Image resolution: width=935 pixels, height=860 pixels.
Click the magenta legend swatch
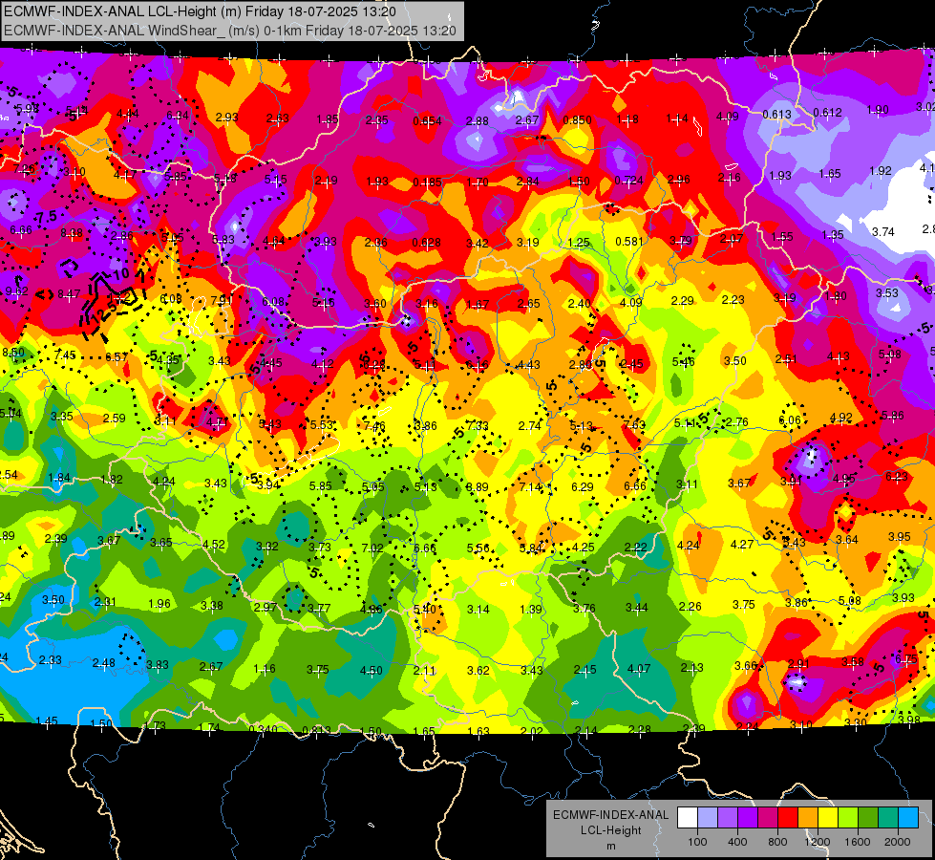point(768,818)
